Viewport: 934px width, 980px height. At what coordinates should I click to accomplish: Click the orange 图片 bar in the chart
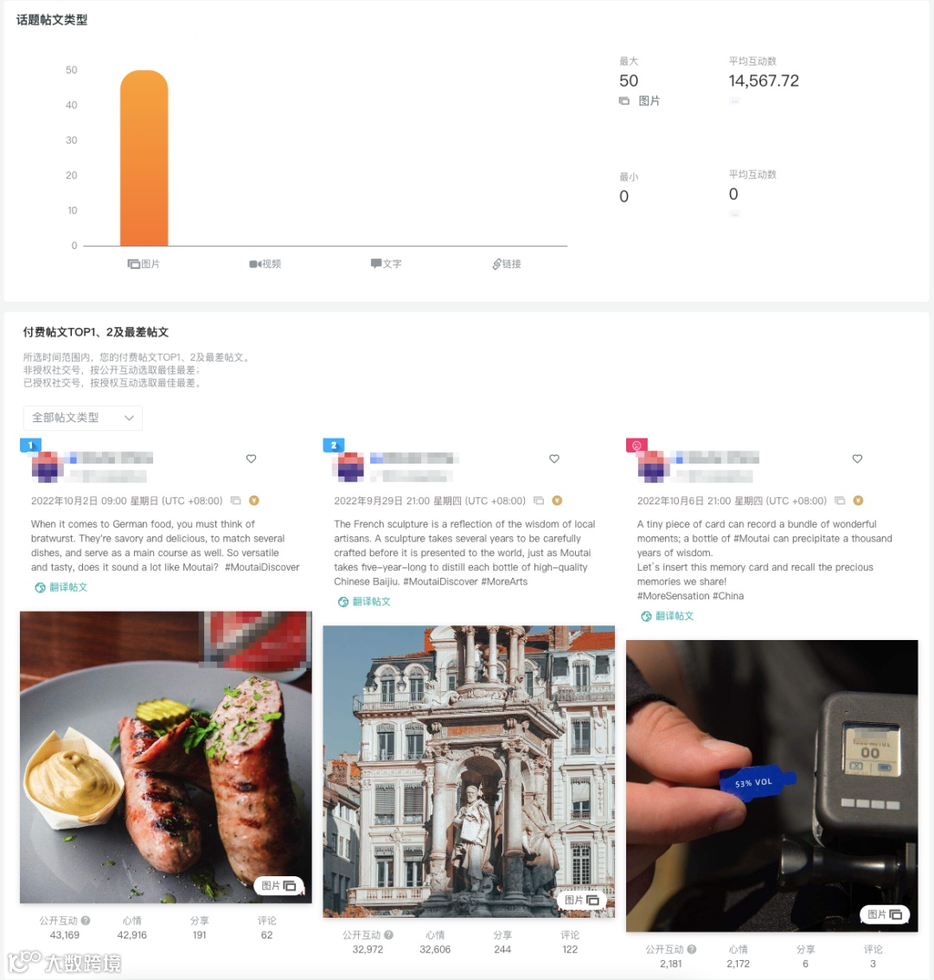click(x=144, y=158)
